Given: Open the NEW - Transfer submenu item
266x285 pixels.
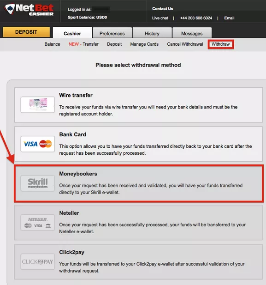Looking at the screenshot, I should point(83,44).
